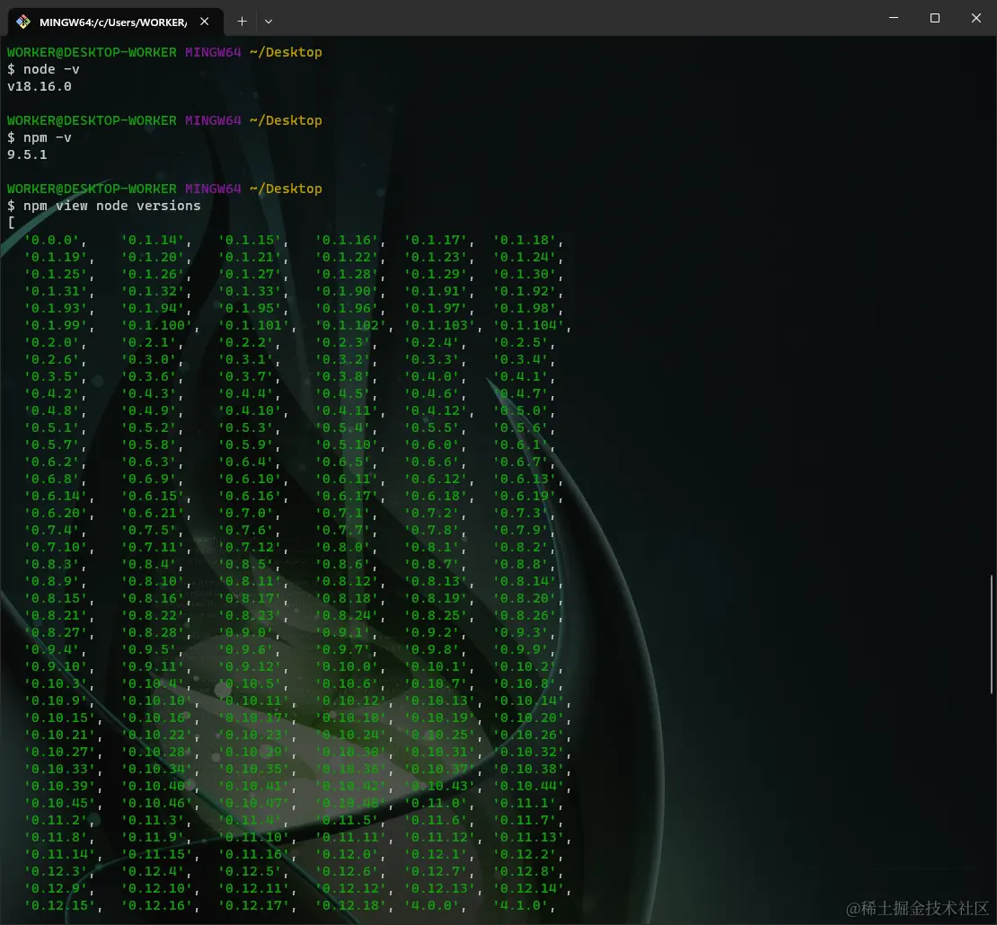Close the MINGW64 tab
Image resolution: width=997 pixels, height=925 pixels.
(x=204, y=22)
